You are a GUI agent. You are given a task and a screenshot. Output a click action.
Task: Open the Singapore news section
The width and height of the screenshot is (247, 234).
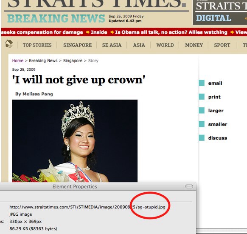coord(78,45)
